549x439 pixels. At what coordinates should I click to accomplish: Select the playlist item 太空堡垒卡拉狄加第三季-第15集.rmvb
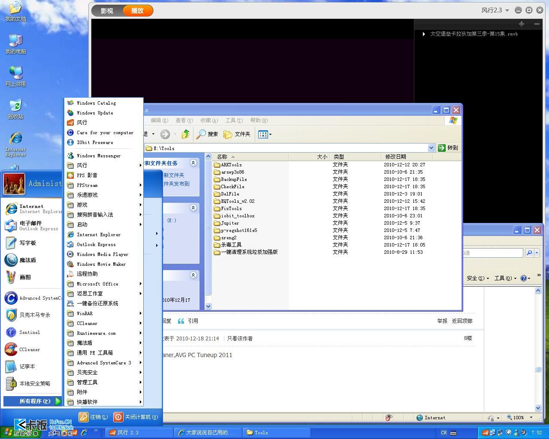pos(474,34)
